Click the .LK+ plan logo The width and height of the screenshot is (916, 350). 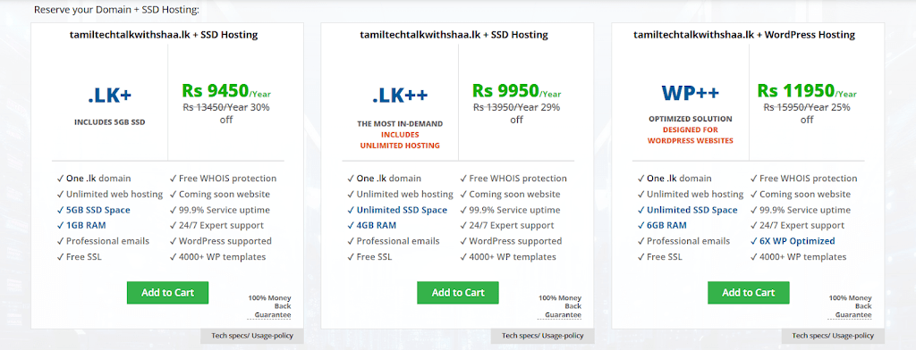tap(110, 95)
